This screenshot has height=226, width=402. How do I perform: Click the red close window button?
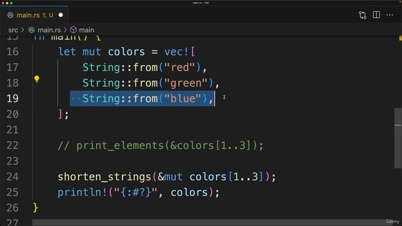point(3,3)
